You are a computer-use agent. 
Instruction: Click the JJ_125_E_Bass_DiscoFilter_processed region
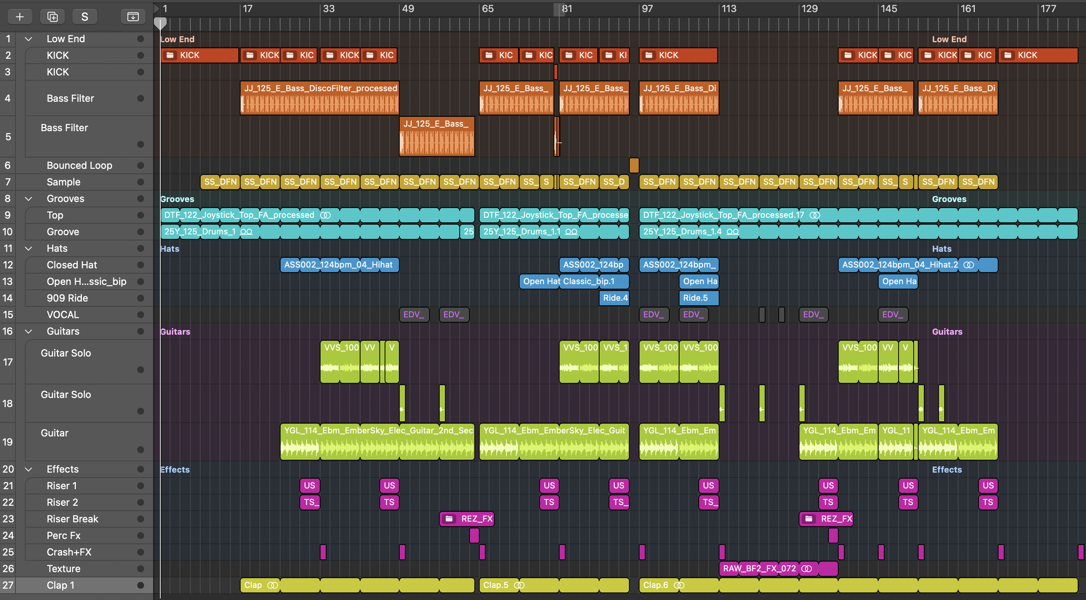pyautogui.click(x=319, y=98)
